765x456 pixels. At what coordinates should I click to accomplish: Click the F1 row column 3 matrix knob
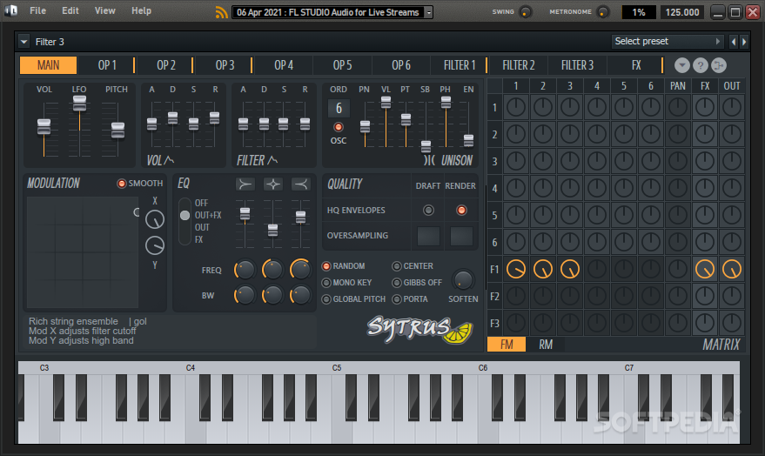pyautogui.click(x=569, y=269)
